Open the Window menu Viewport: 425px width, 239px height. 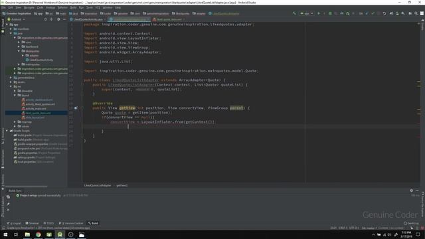coord(108,7)
